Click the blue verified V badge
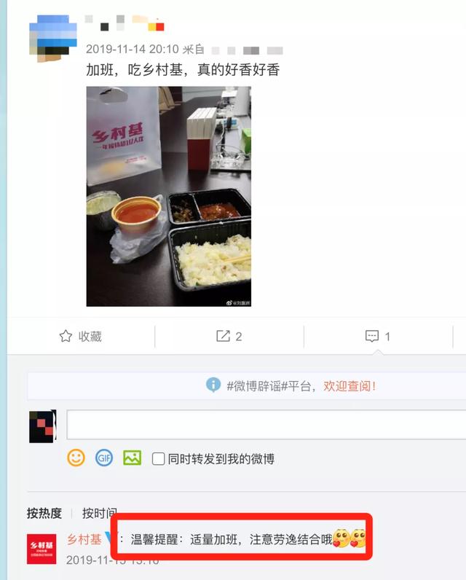 (109, 538)
